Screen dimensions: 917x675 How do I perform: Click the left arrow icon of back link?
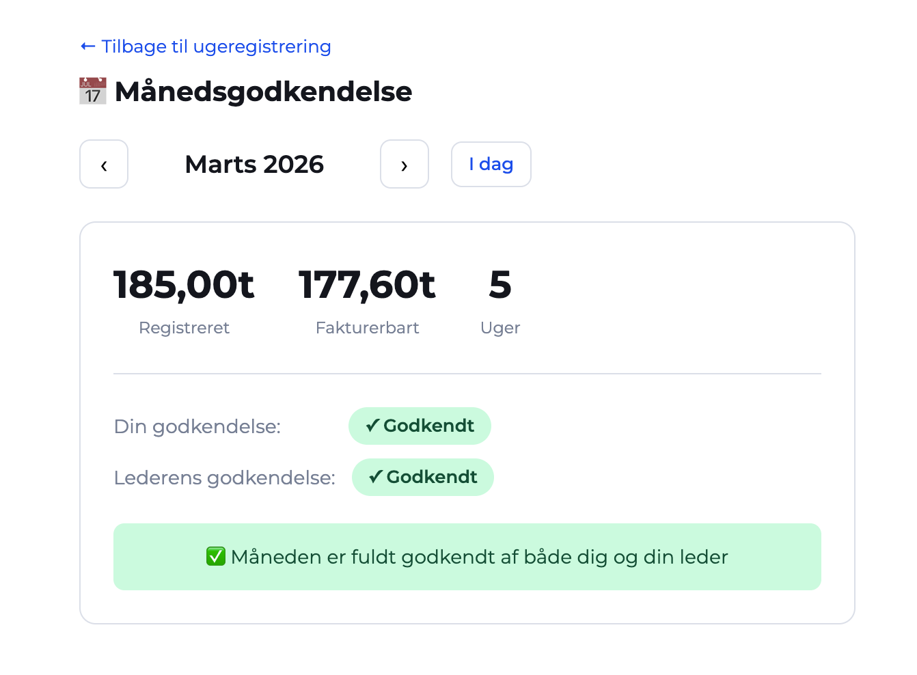[87, 46]
